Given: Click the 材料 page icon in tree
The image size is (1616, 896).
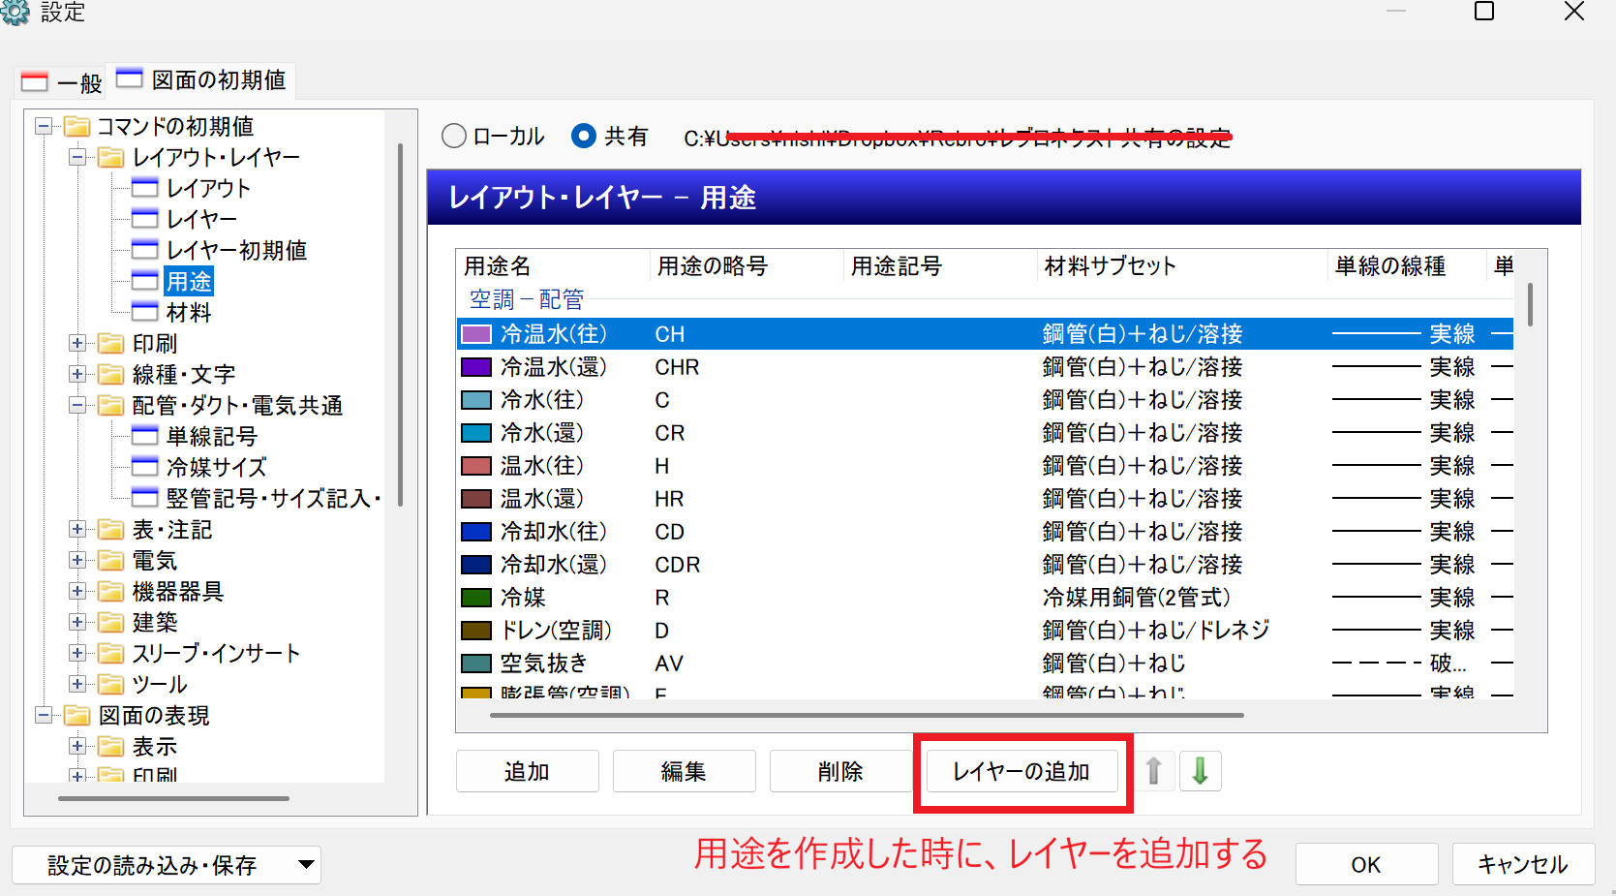Looking at the screenshot, I should click(x=144, y=312).
